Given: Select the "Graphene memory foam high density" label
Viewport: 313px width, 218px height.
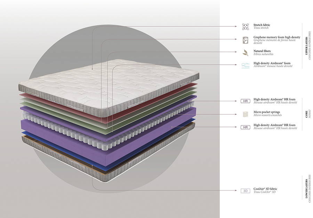Looking at the screenshot, I should 277,37.
